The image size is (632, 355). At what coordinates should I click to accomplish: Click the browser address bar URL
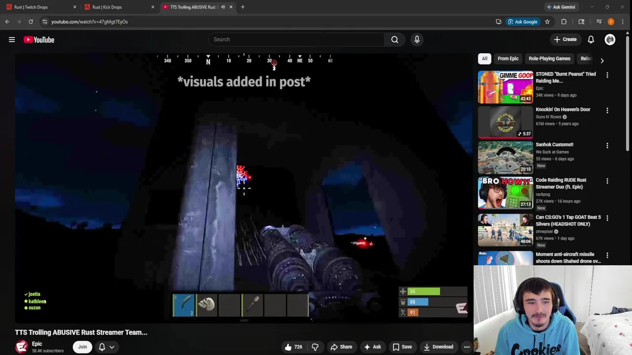89,22
